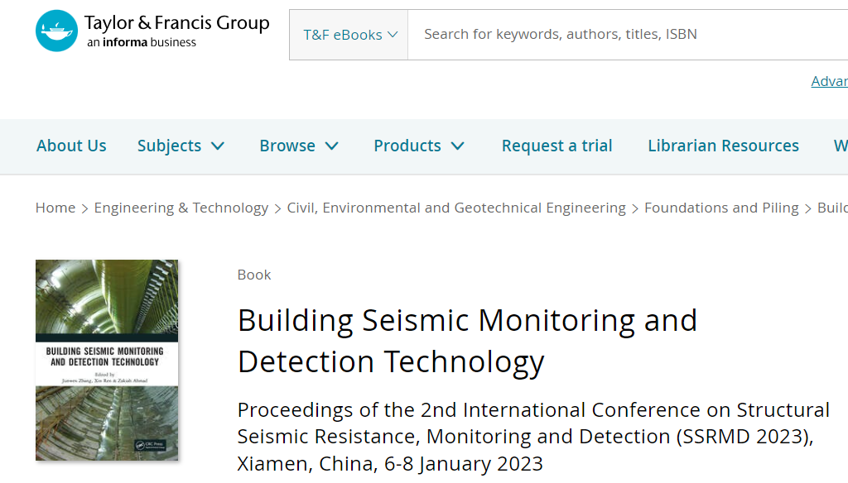Click the book cover thumbnail
The height and width of the screenshot is (483, 848).
(107, 361)
